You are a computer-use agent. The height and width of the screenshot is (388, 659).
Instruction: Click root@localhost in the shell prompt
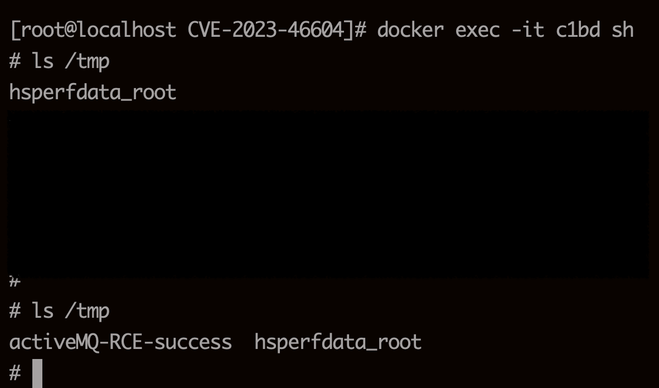click(x=98, y=30)
